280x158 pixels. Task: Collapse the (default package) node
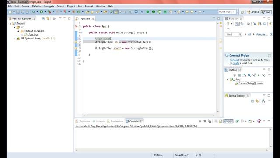18,31
